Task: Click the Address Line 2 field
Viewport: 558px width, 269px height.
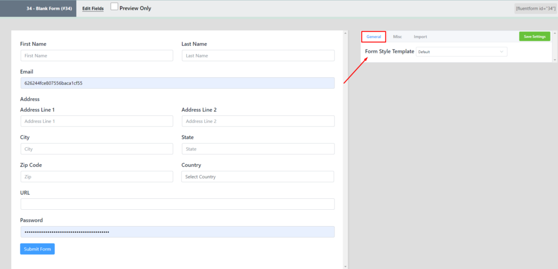Action: pos(258,121)
